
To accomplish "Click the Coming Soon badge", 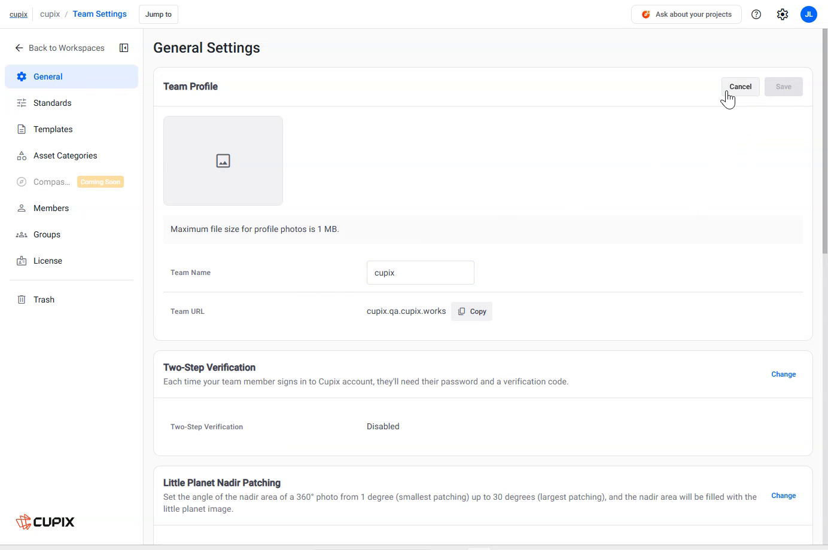I will (x=101, y=182).
